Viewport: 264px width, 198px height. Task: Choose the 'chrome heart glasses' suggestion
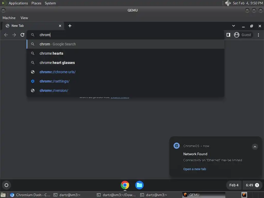(126, 63)
